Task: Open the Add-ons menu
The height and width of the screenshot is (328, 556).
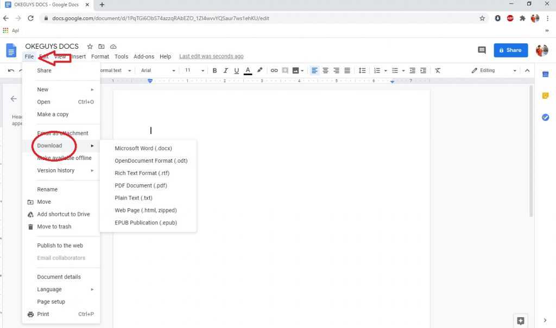Action: pos(143,57)
